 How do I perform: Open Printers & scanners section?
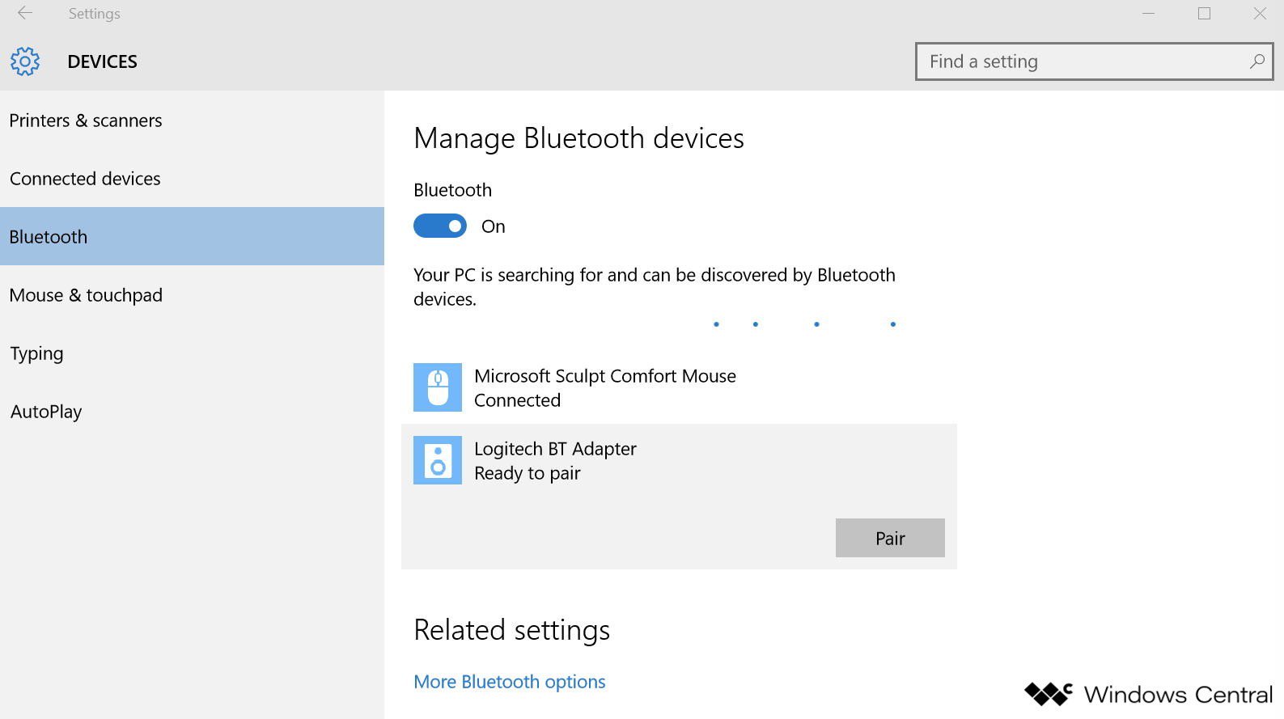click(192, 121)
